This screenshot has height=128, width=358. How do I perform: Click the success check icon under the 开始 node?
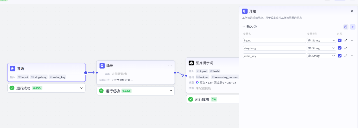point(12,88)
